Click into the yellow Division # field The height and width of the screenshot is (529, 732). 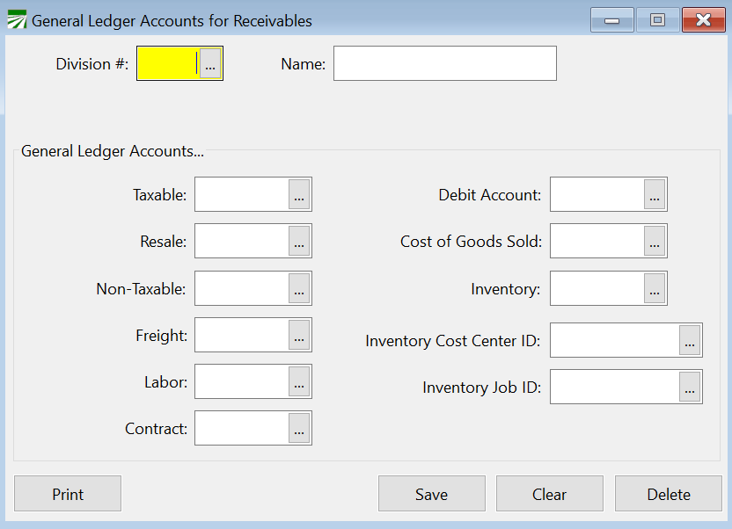coord(168,64)
